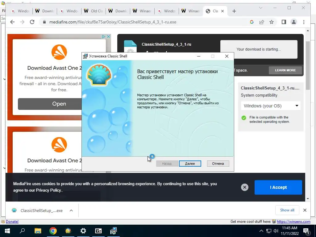Click Отмена button in installer

pyautogui.click(x=218, y=164)
